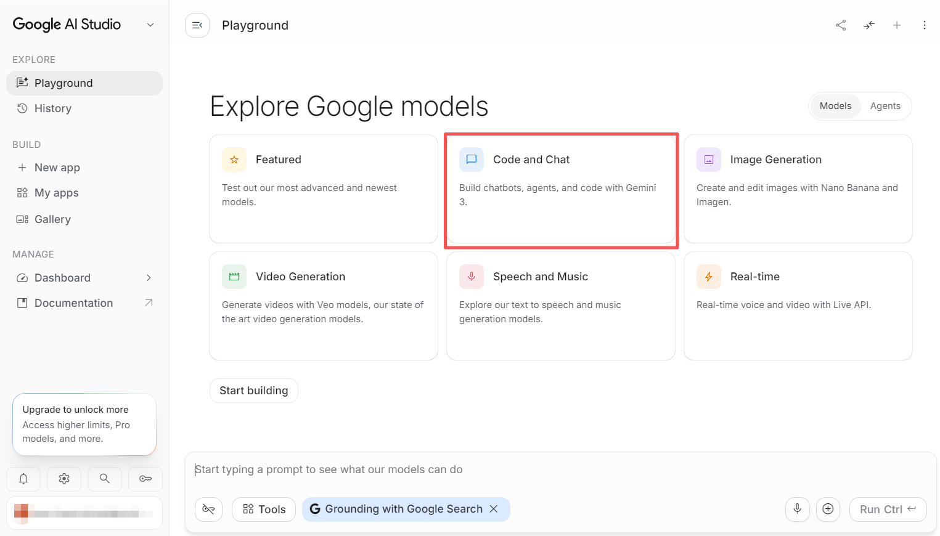Viewport: 940px width, 536px height.
Task: Click 'Explore our text to speech' description
Action: point(540,312)
